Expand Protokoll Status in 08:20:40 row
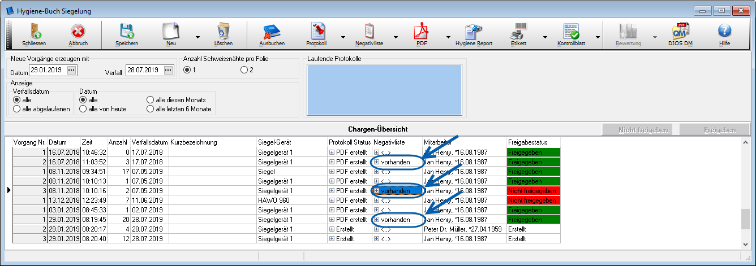The width and height of the screenshot is (756, 266). pos(332,239)
